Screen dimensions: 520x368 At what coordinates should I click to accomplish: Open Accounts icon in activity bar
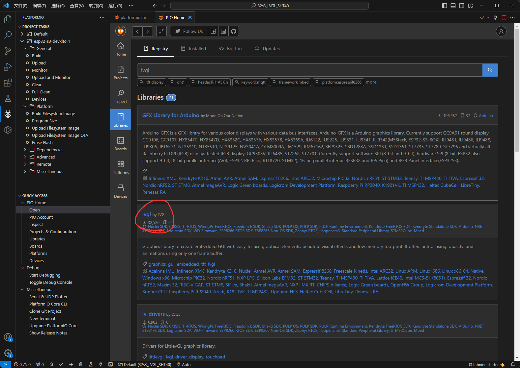(x=8, y=337)
